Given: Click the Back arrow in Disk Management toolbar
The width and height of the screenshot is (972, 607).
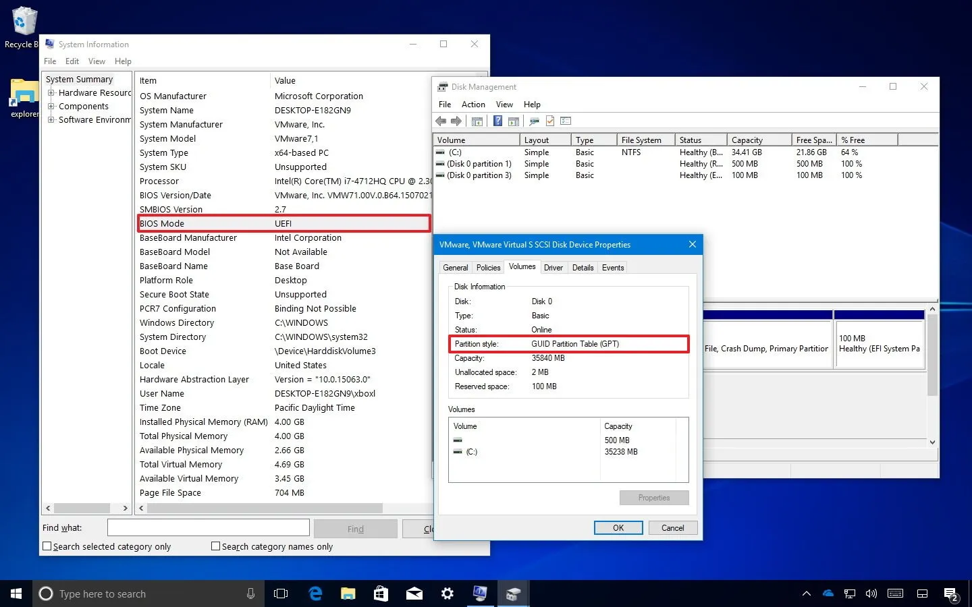Looking at the screenshot, I should coord(441,121).
